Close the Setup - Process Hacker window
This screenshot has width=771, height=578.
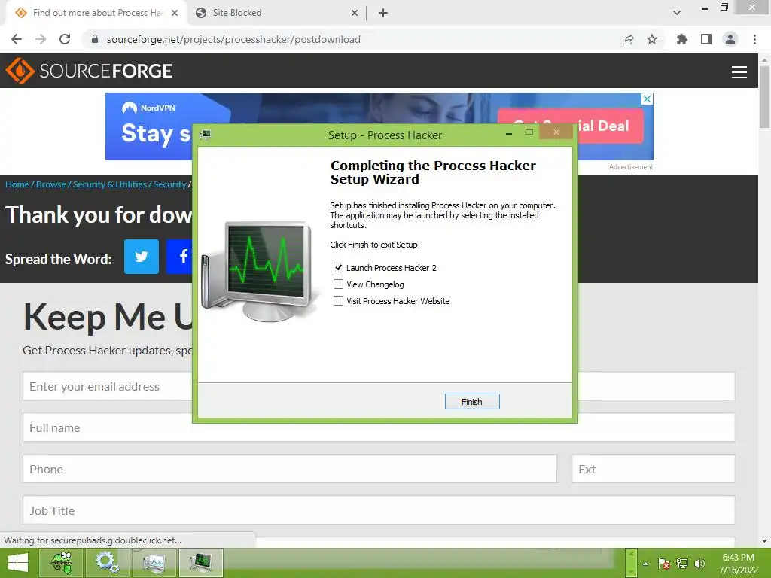(556, 132)
